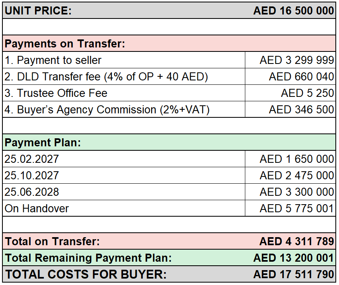
Task: Select the Total Remaining Payment Plan label
Action: 88,258
